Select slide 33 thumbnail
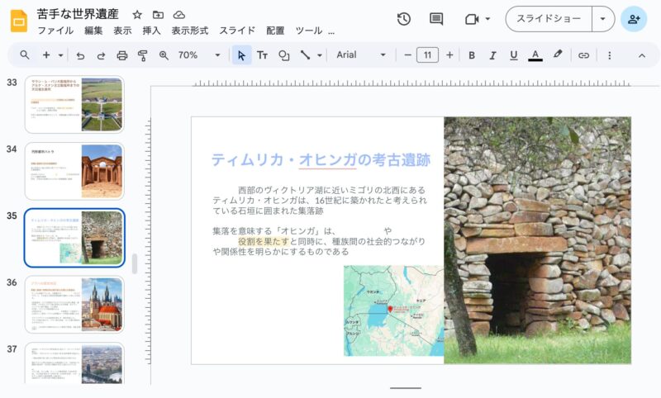 [74, 104]
